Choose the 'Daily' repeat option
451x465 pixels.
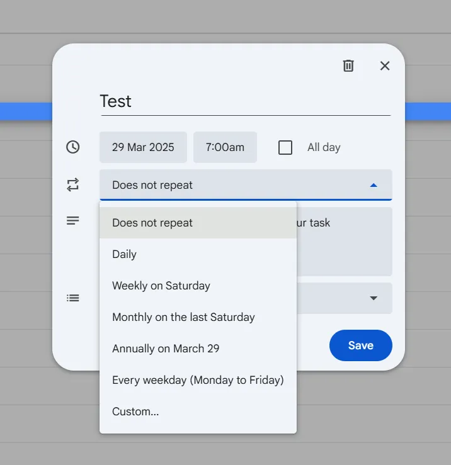point(198,254)
